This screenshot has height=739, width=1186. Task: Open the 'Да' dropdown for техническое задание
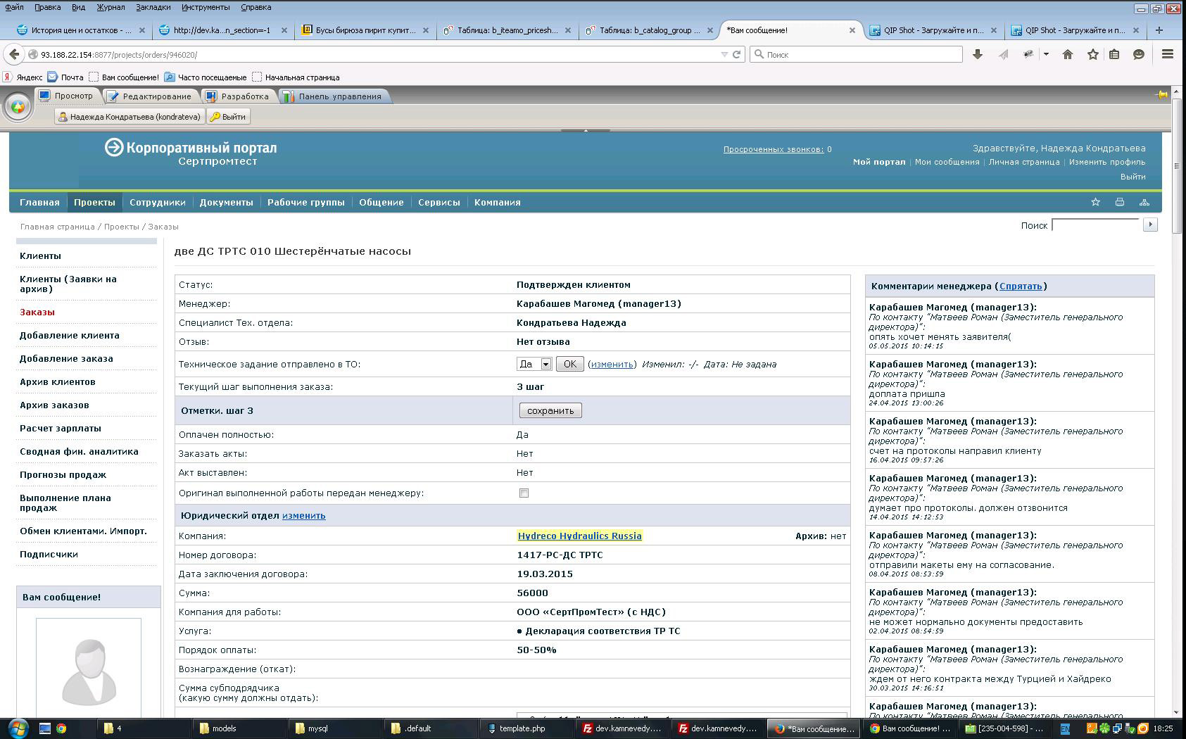click(x=534, y=364)
